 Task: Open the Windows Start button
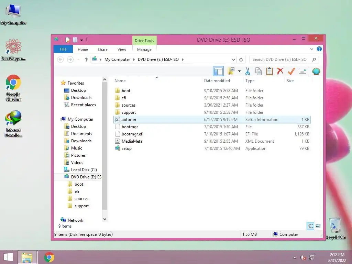[8, 257]
